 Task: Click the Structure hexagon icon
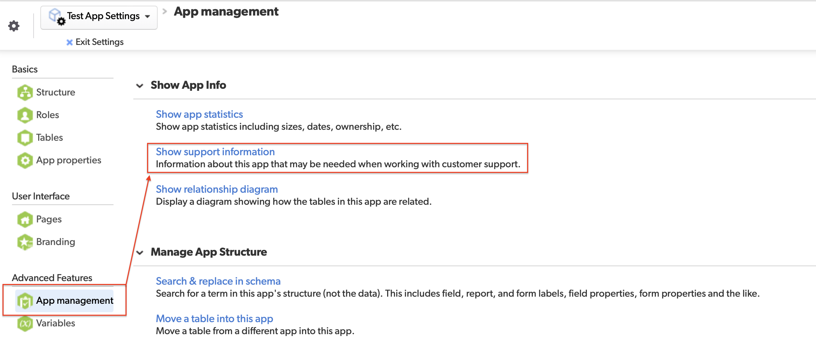25,92
